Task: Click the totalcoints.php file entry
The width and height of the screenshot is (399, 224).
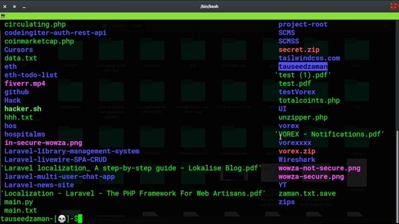Action: (309, 100)
